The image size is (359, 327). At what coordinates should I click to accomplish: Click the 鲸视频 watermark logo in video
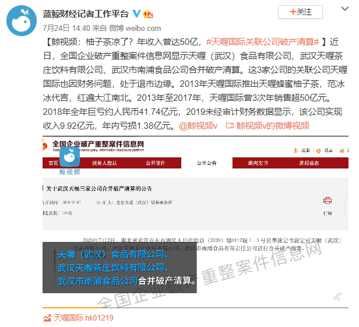tap(69, 161)
